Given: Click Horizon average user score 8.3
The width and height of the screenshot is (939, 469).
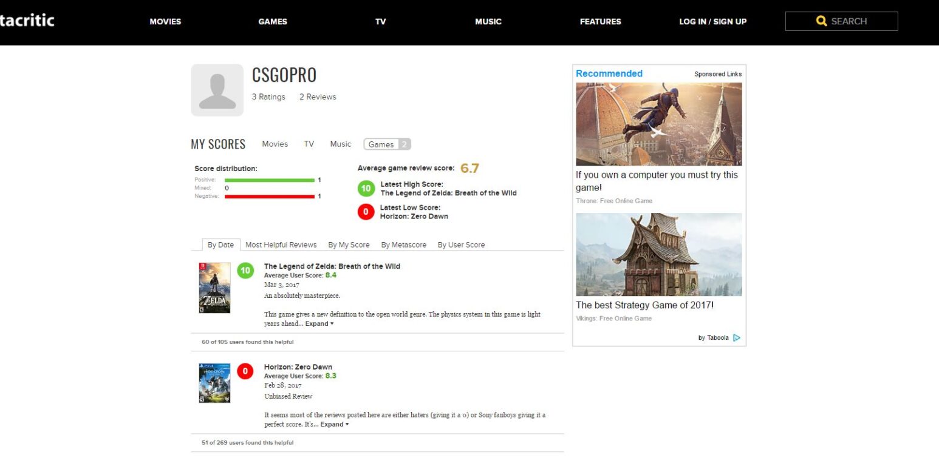Looking at the screenshot, I should pos(331,376).
